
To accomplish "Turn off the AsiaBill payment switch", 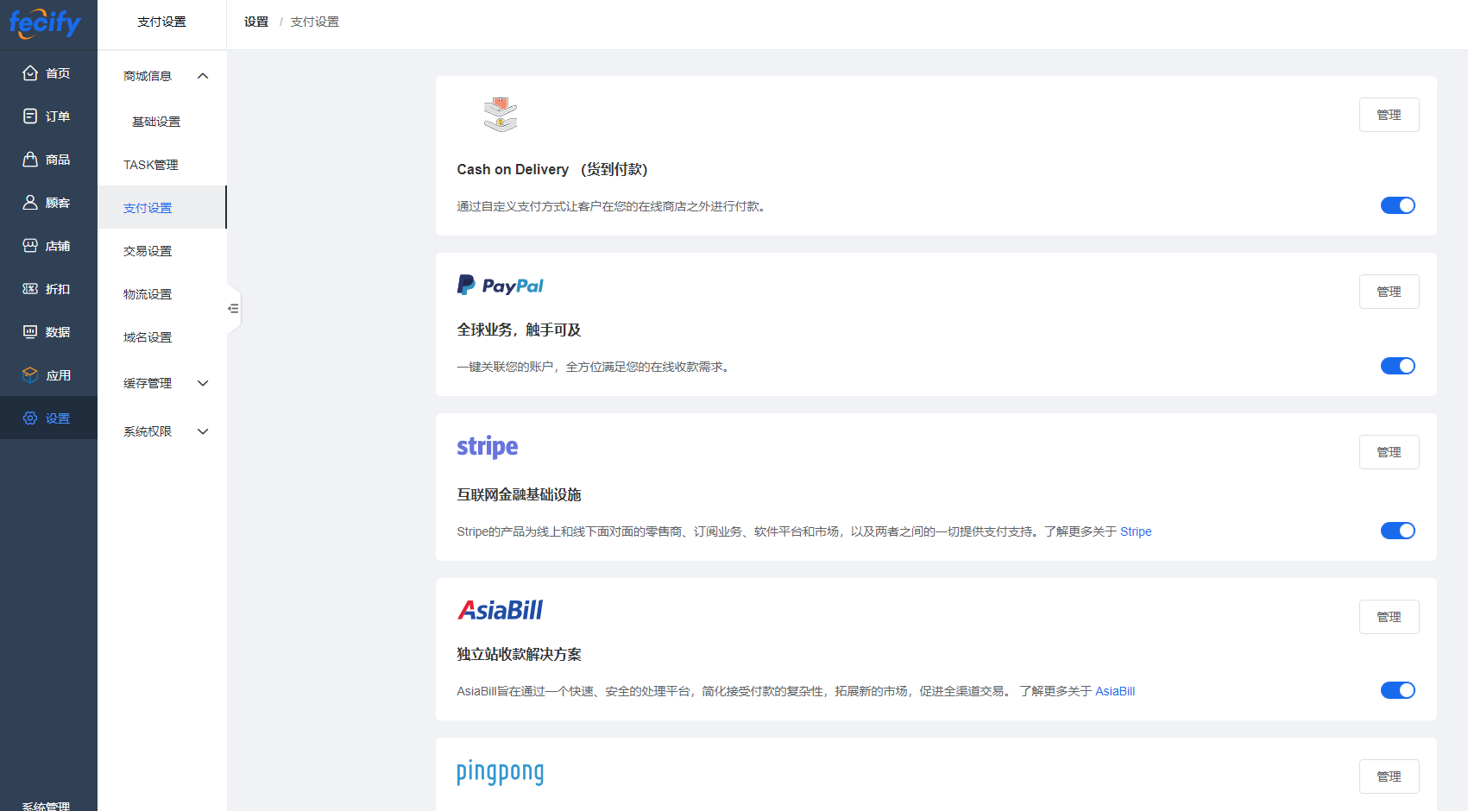I will click(1398, 690).
